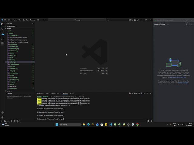The width and height of the screenshot is (194, 145).
Task: Open the new terminal launch profile dropdown
Action: point(137,93)
